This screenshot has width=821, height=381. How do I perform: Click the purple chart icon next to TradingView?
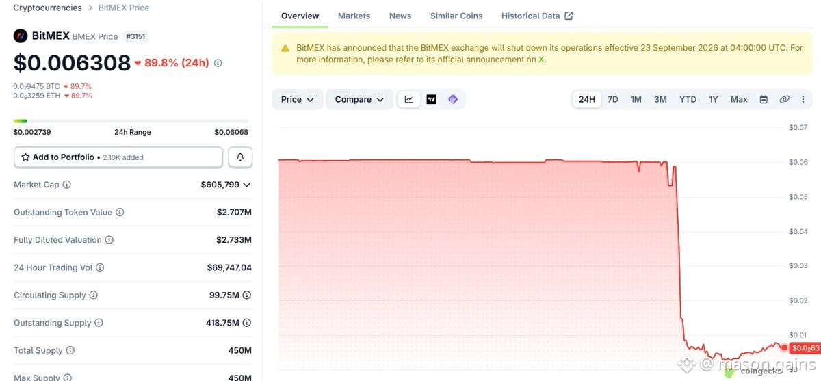click(452, 99)
